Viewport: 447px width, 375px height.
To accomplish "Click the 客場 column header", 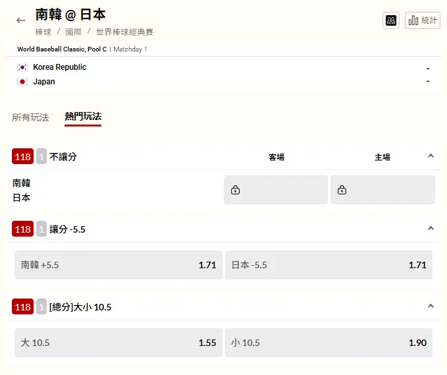I will 276,157.
